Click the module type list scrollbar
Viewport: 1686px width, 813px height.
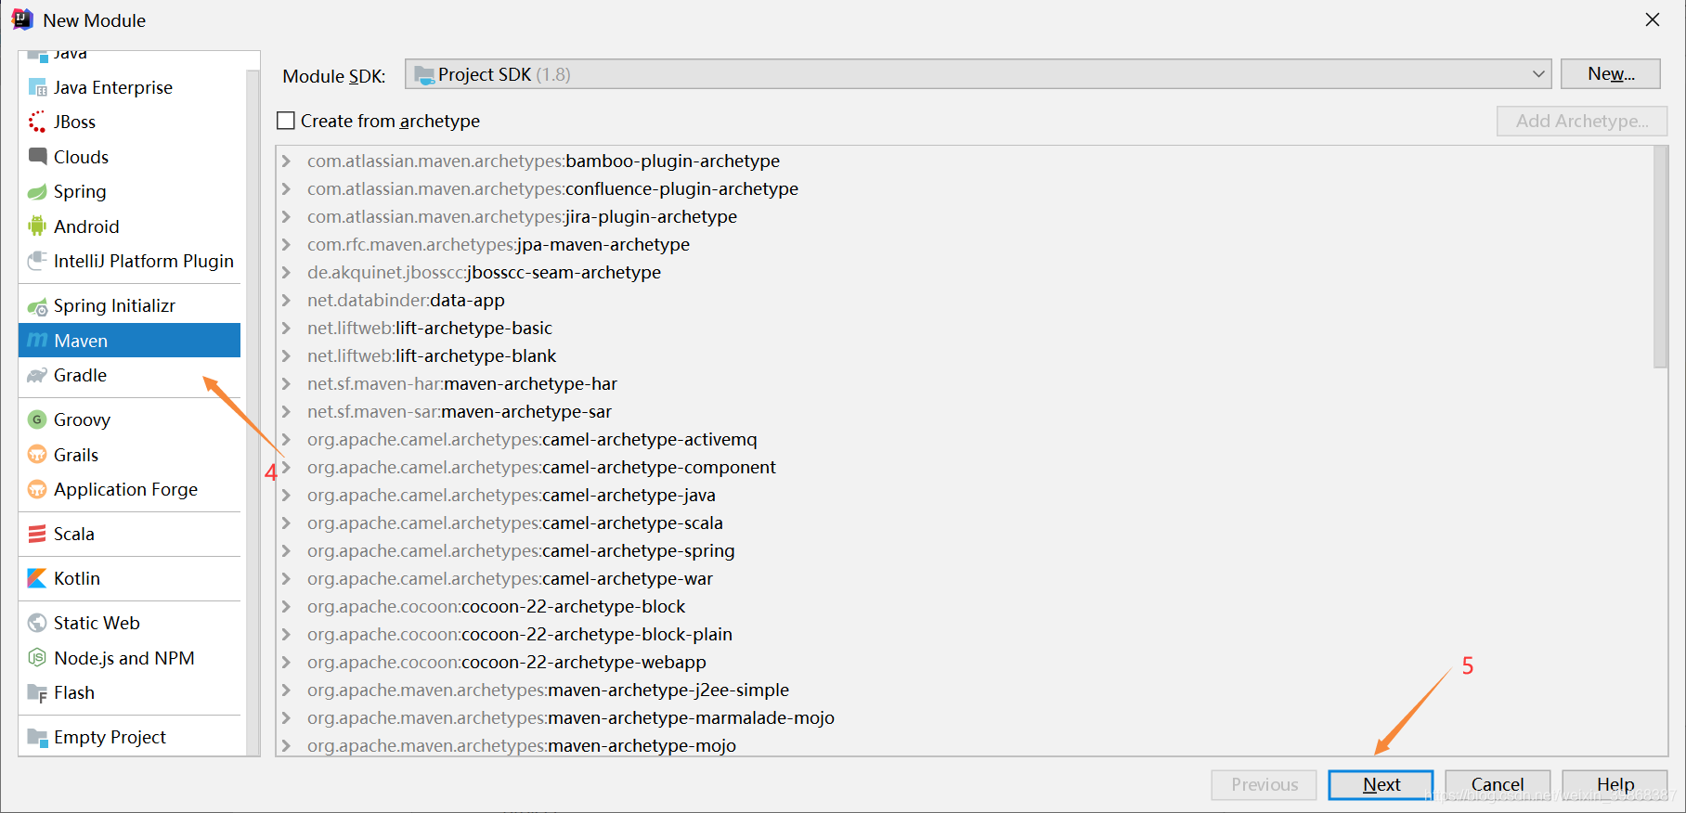coord(253,413)
